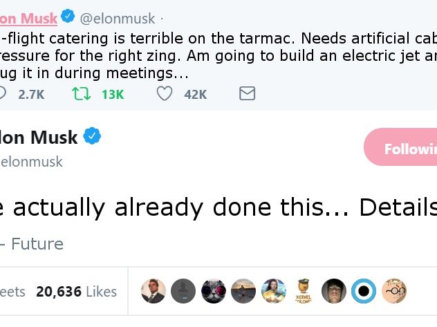Viewport: 437px width, 327px height.
Task: Open the bold Musk profile name
Action: pyautogui.click(x=39, y=138)
